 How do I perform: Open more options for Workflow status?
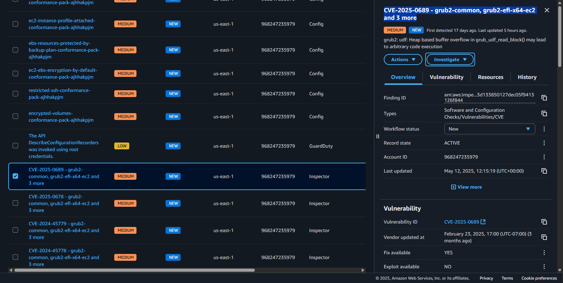[x=544, y=129]
